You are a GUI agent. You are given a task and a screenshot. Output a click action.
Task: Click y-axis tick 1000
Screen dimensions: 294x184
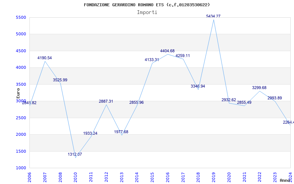[x=21, y=168]
